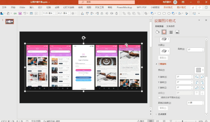
Task: Switch to slide sorter view icon
Action: (x=157, y=121)
